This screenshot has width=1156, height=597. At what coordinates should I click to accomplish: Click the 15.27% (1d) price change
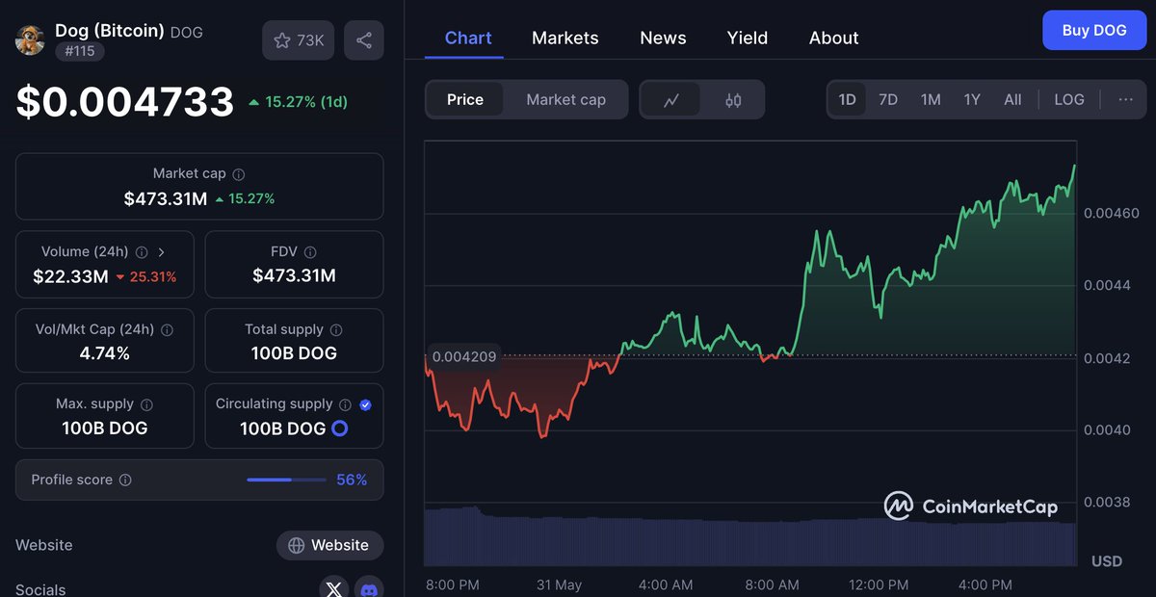click(298, 101)
